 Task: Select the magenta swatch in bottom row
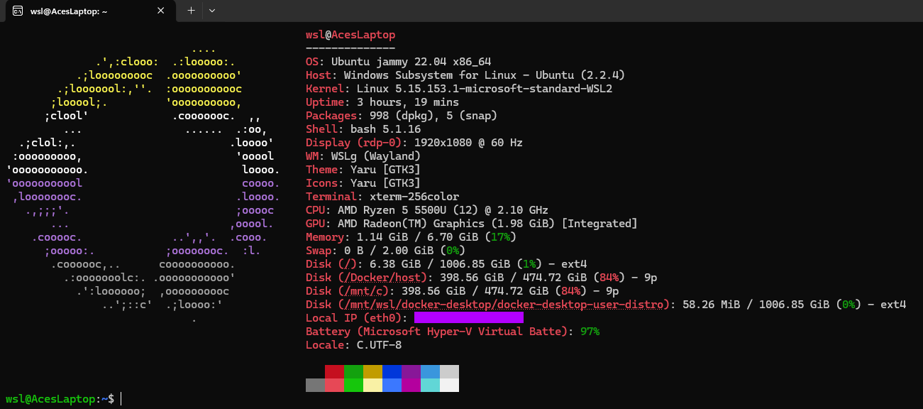(x=411, y=385)
